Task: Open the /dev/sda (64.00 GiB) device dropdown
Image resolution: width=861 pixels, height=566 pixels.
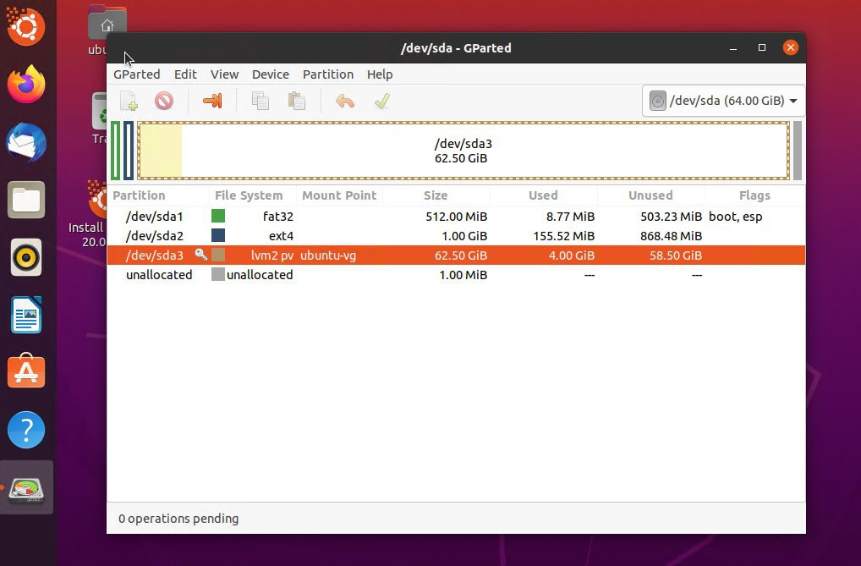Action: click(x=723, y=101)
